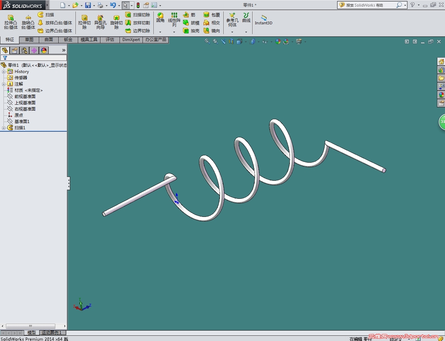
Task: Choose the 扫描切除 swept cut tool
Action: (x=138, y=15)
